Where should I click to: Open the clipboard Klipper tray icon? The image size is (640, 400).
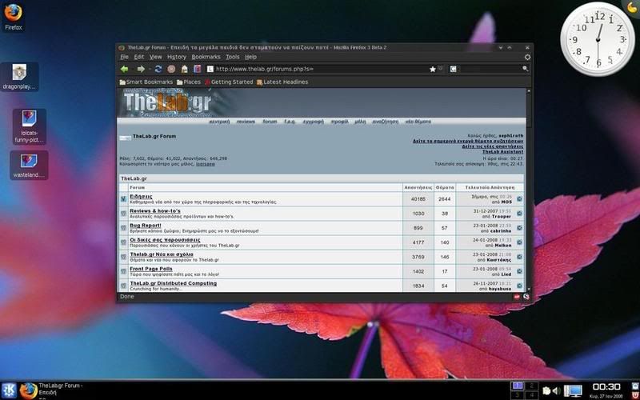[x=546, y=391]
